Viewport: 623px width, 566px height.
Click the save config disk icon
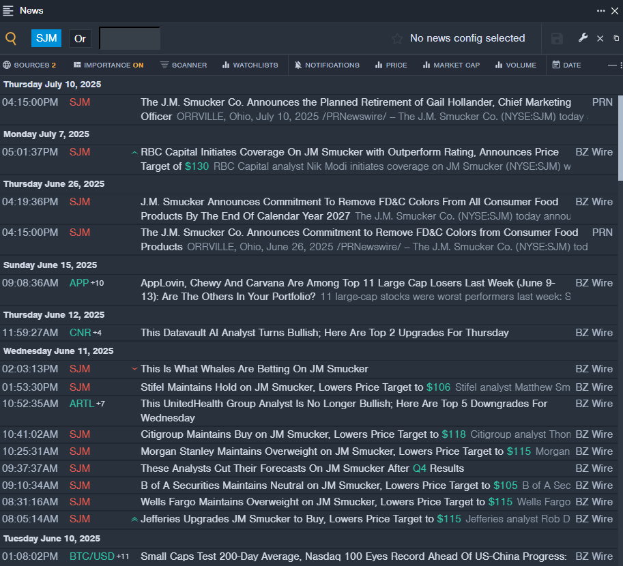(557, 38)
